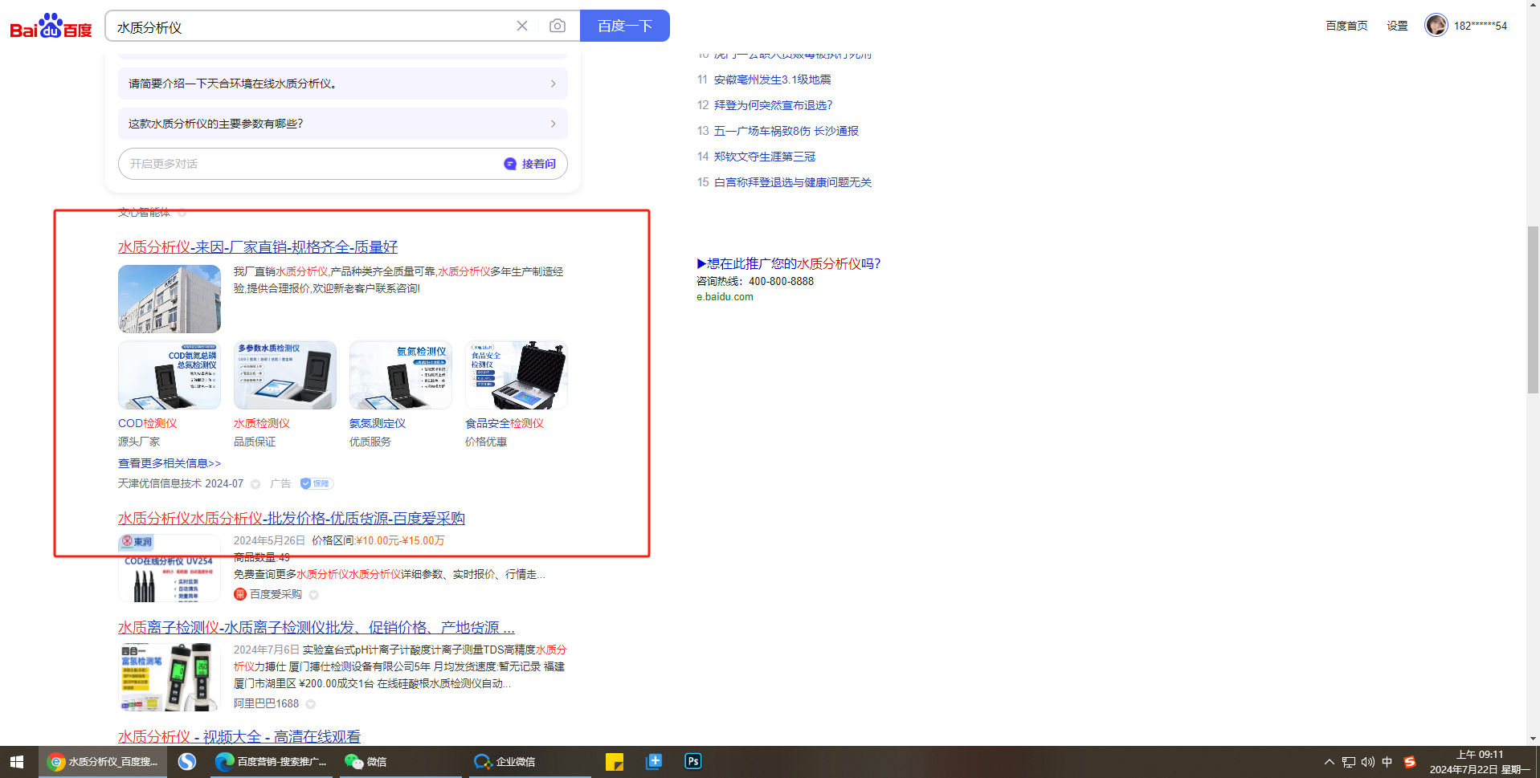Open image search via camera icon
Screen dimensions: 1540x778
click(558, 26)
